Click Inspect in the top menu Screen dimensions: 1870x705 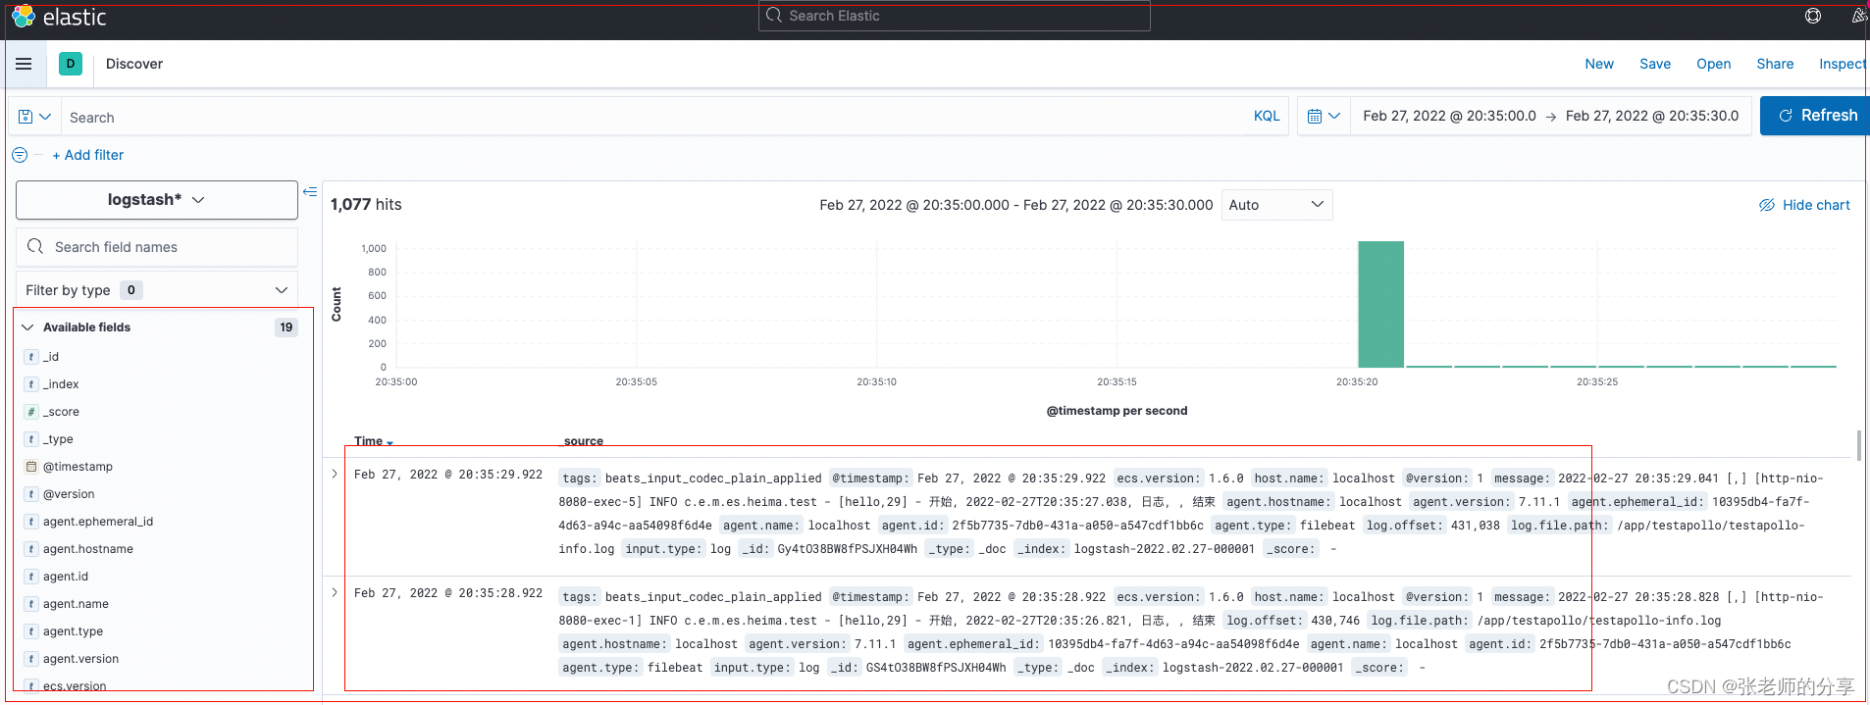point(1843,64)
